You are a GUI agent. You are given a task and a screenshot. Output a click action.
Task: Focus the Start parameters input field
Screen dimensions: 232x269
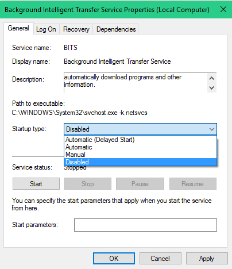(x=145, y=225)
